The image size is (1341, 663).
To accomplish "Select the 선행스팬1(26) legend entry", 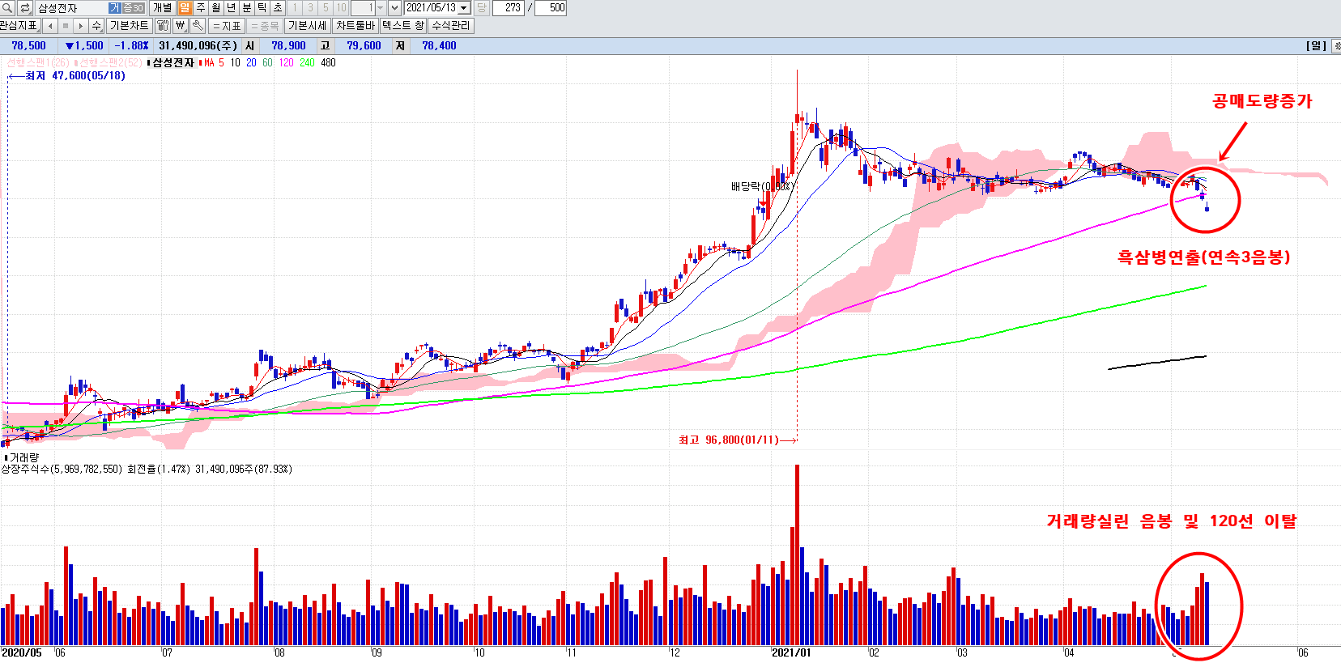I will tap(38, 62).
